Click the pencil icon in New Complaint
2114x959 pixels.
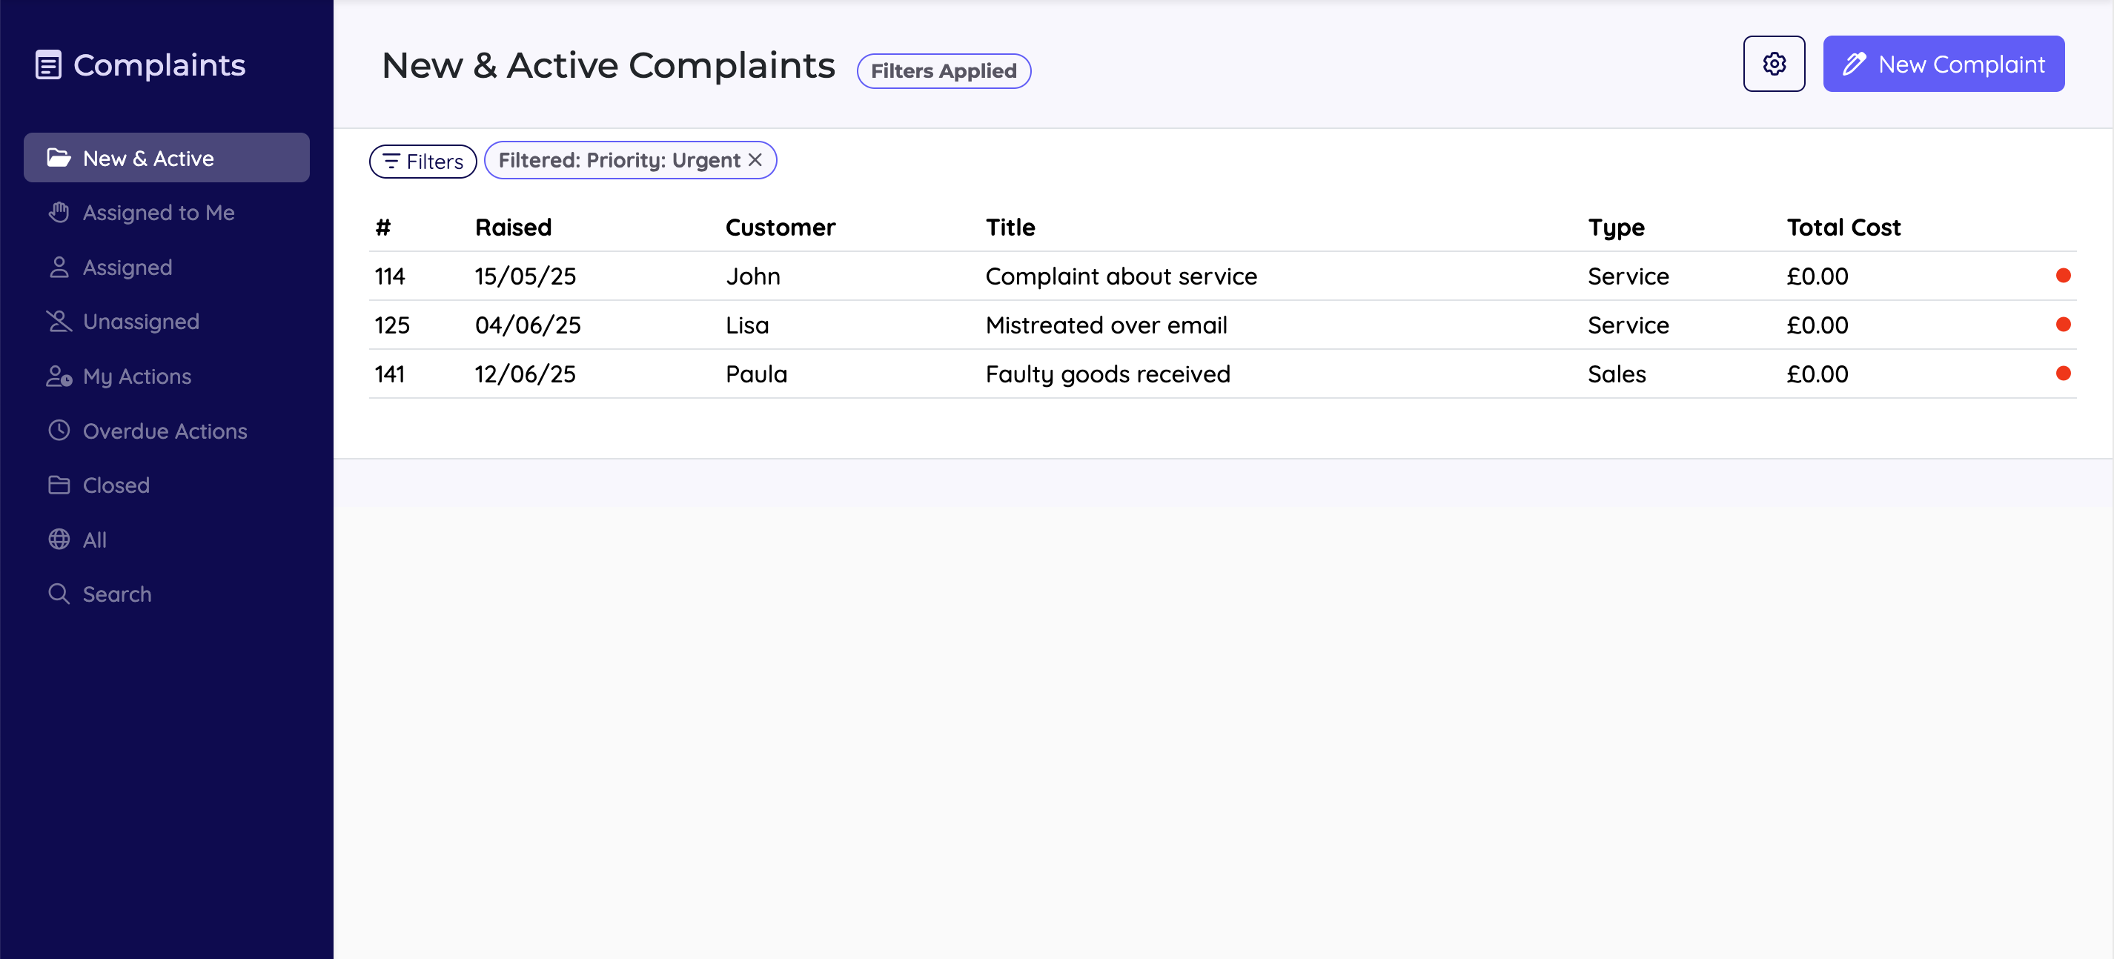[1855, 64]
